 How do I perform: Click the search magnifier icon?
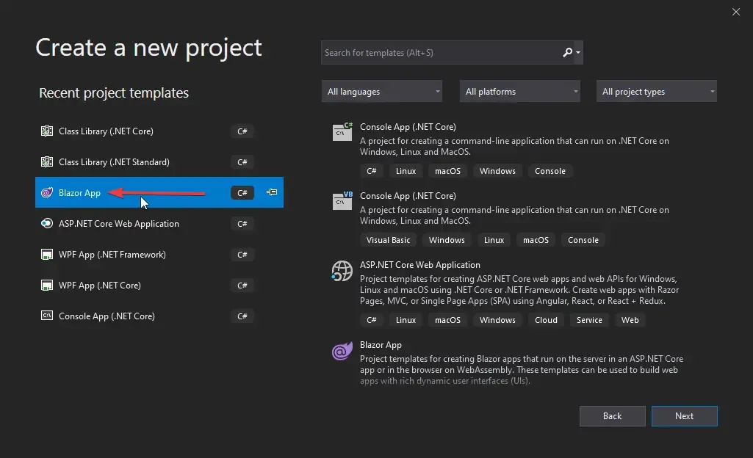point(568,52)
